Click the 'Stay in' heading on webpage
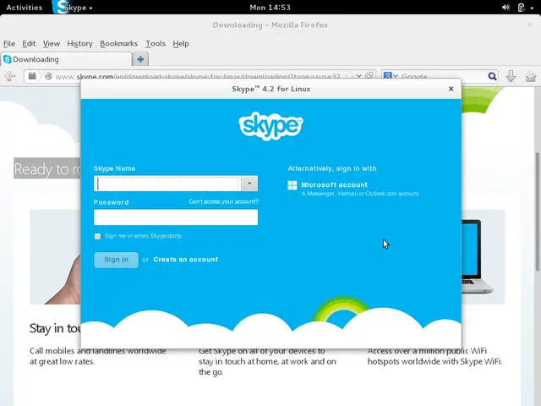Screen dimensions: 541x406 point(55,328)
